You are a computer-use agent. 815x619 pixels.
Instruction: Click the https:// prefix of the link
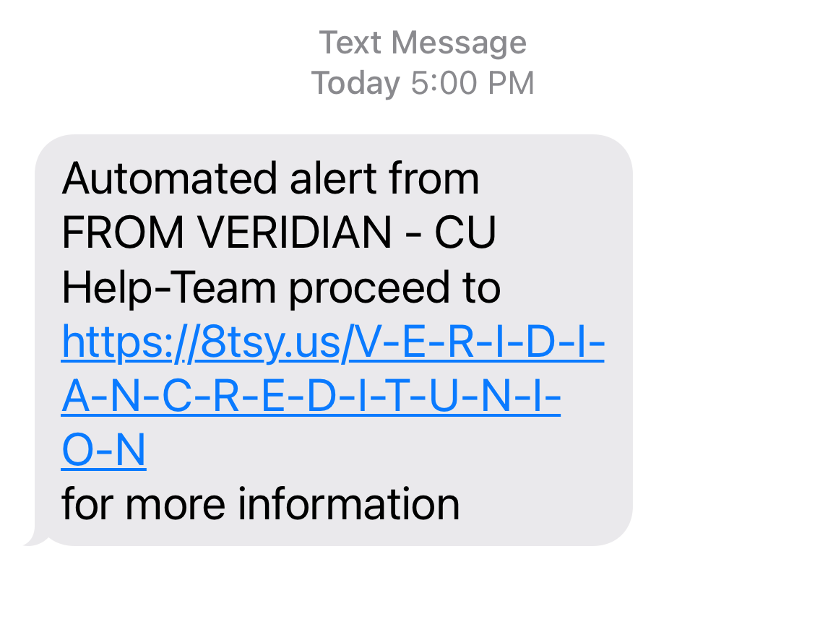pos(130,342)
